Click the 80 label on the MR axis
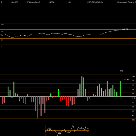The image size is (136, 136). pos(133,81)
